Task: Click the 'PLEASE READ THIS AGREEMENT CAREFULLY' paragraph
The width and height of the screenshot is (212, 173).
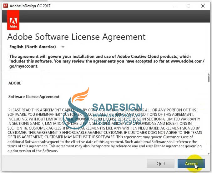Action: tap(105, 130)
